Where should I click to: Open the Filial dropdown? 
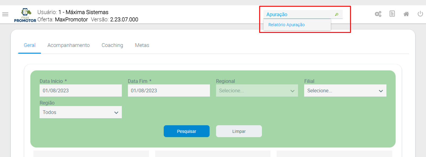coord(345,91)
